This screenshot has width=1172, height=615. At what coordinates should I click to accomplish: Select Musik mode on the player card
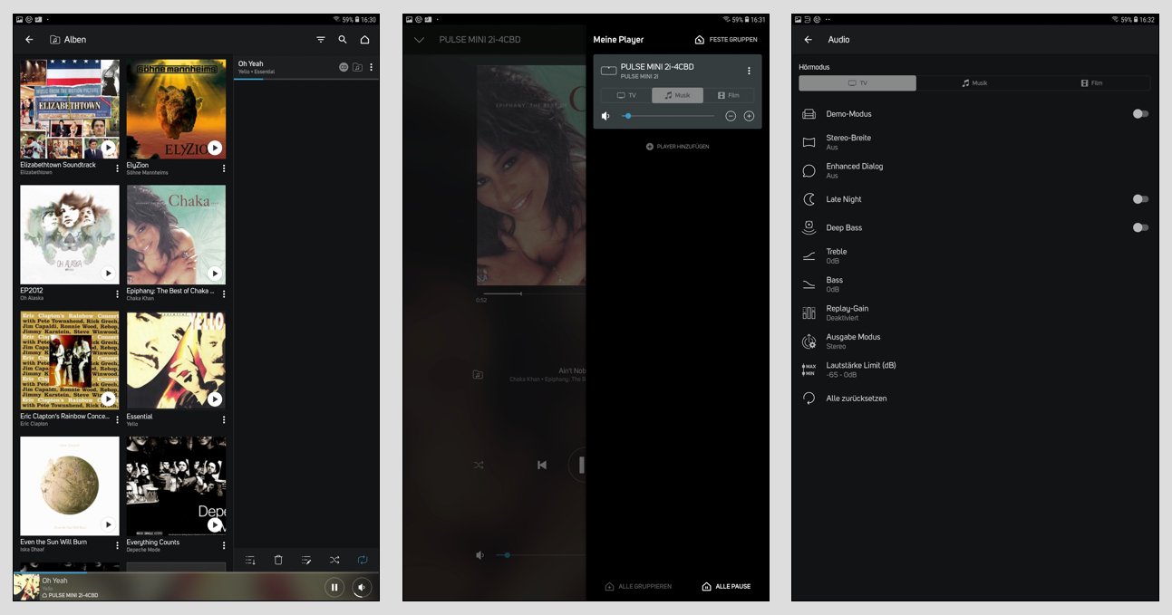(677, 95)
